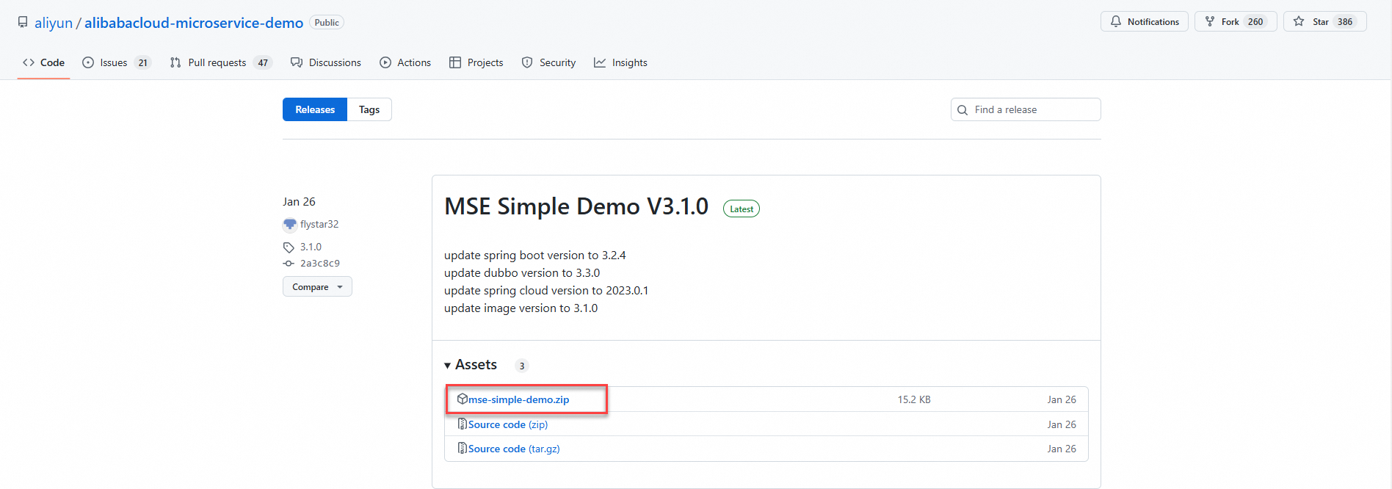This screenshot has width=1392, height=489.
Task: Open the Security tab
Action: [549, 62]
